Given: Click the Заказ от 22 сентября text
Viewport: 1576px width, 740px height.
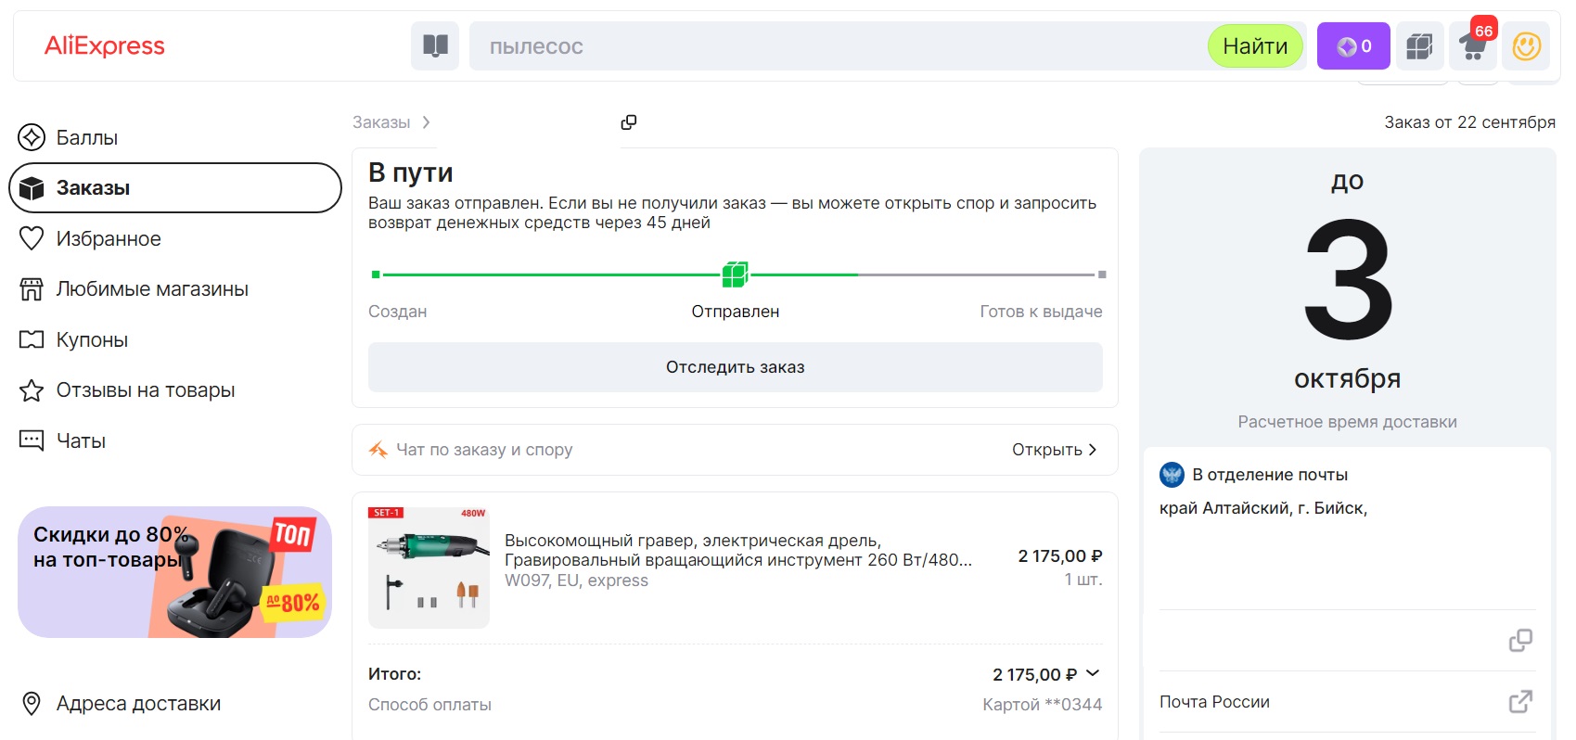Looking at the screenshot, I should coord(1470,122).
